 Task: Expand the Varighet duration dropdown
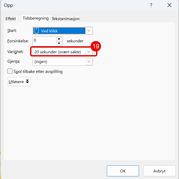(89, 52)
